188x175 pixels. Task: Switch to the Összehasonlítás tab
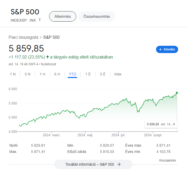click(x=97, y=16)
